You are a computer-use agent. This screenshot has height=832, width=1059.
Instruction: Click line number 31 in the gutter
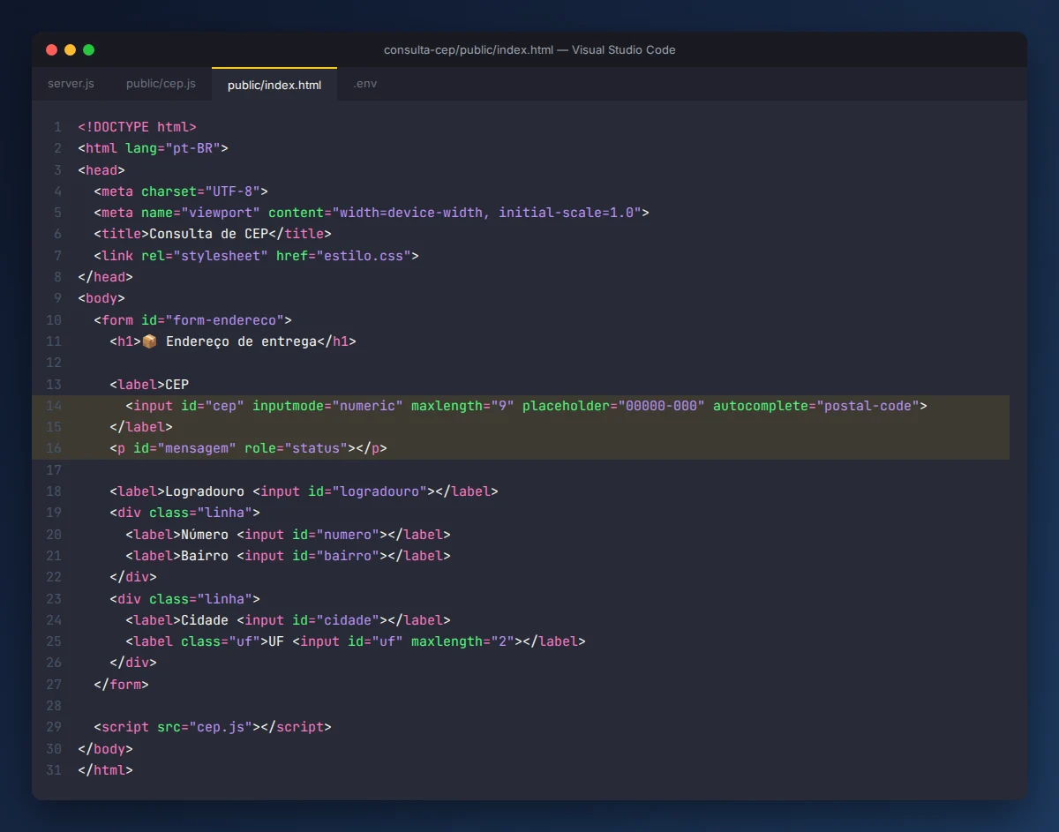coord(54,770)
